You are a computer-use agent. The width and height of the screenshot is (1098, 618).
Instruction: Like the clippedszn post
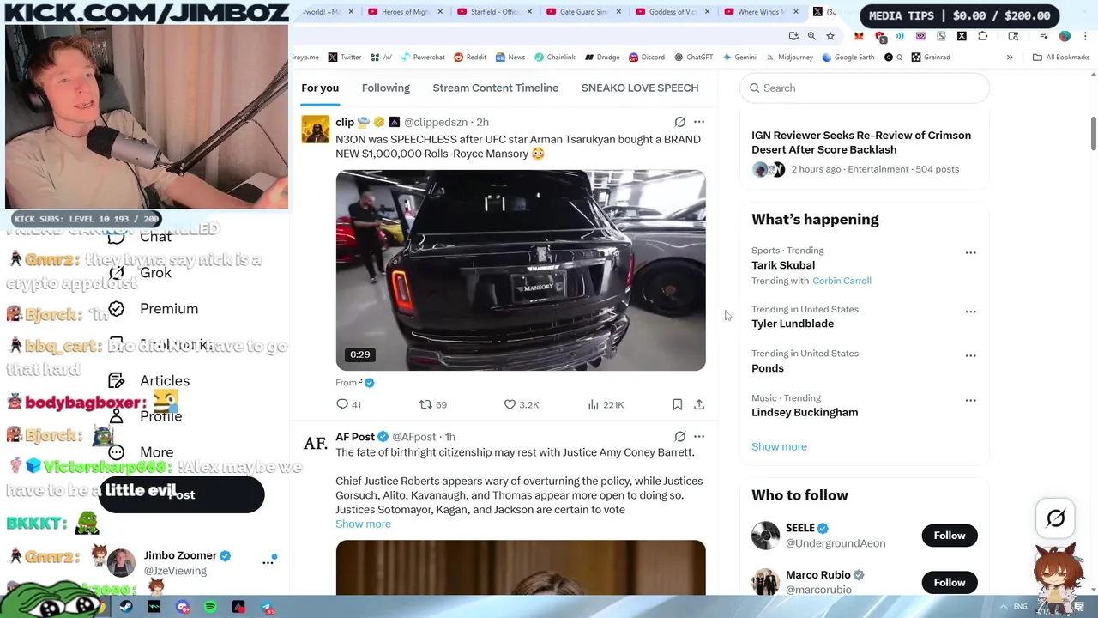point(522,404)
